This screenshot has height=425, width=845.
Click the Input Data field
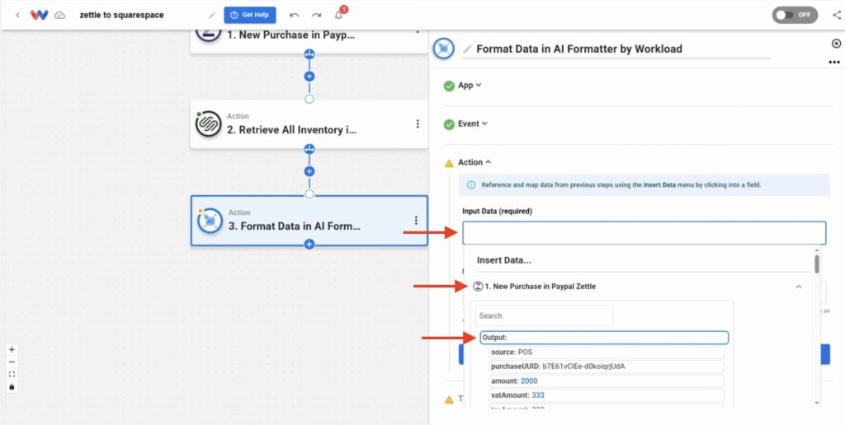[x=644, y=233]
